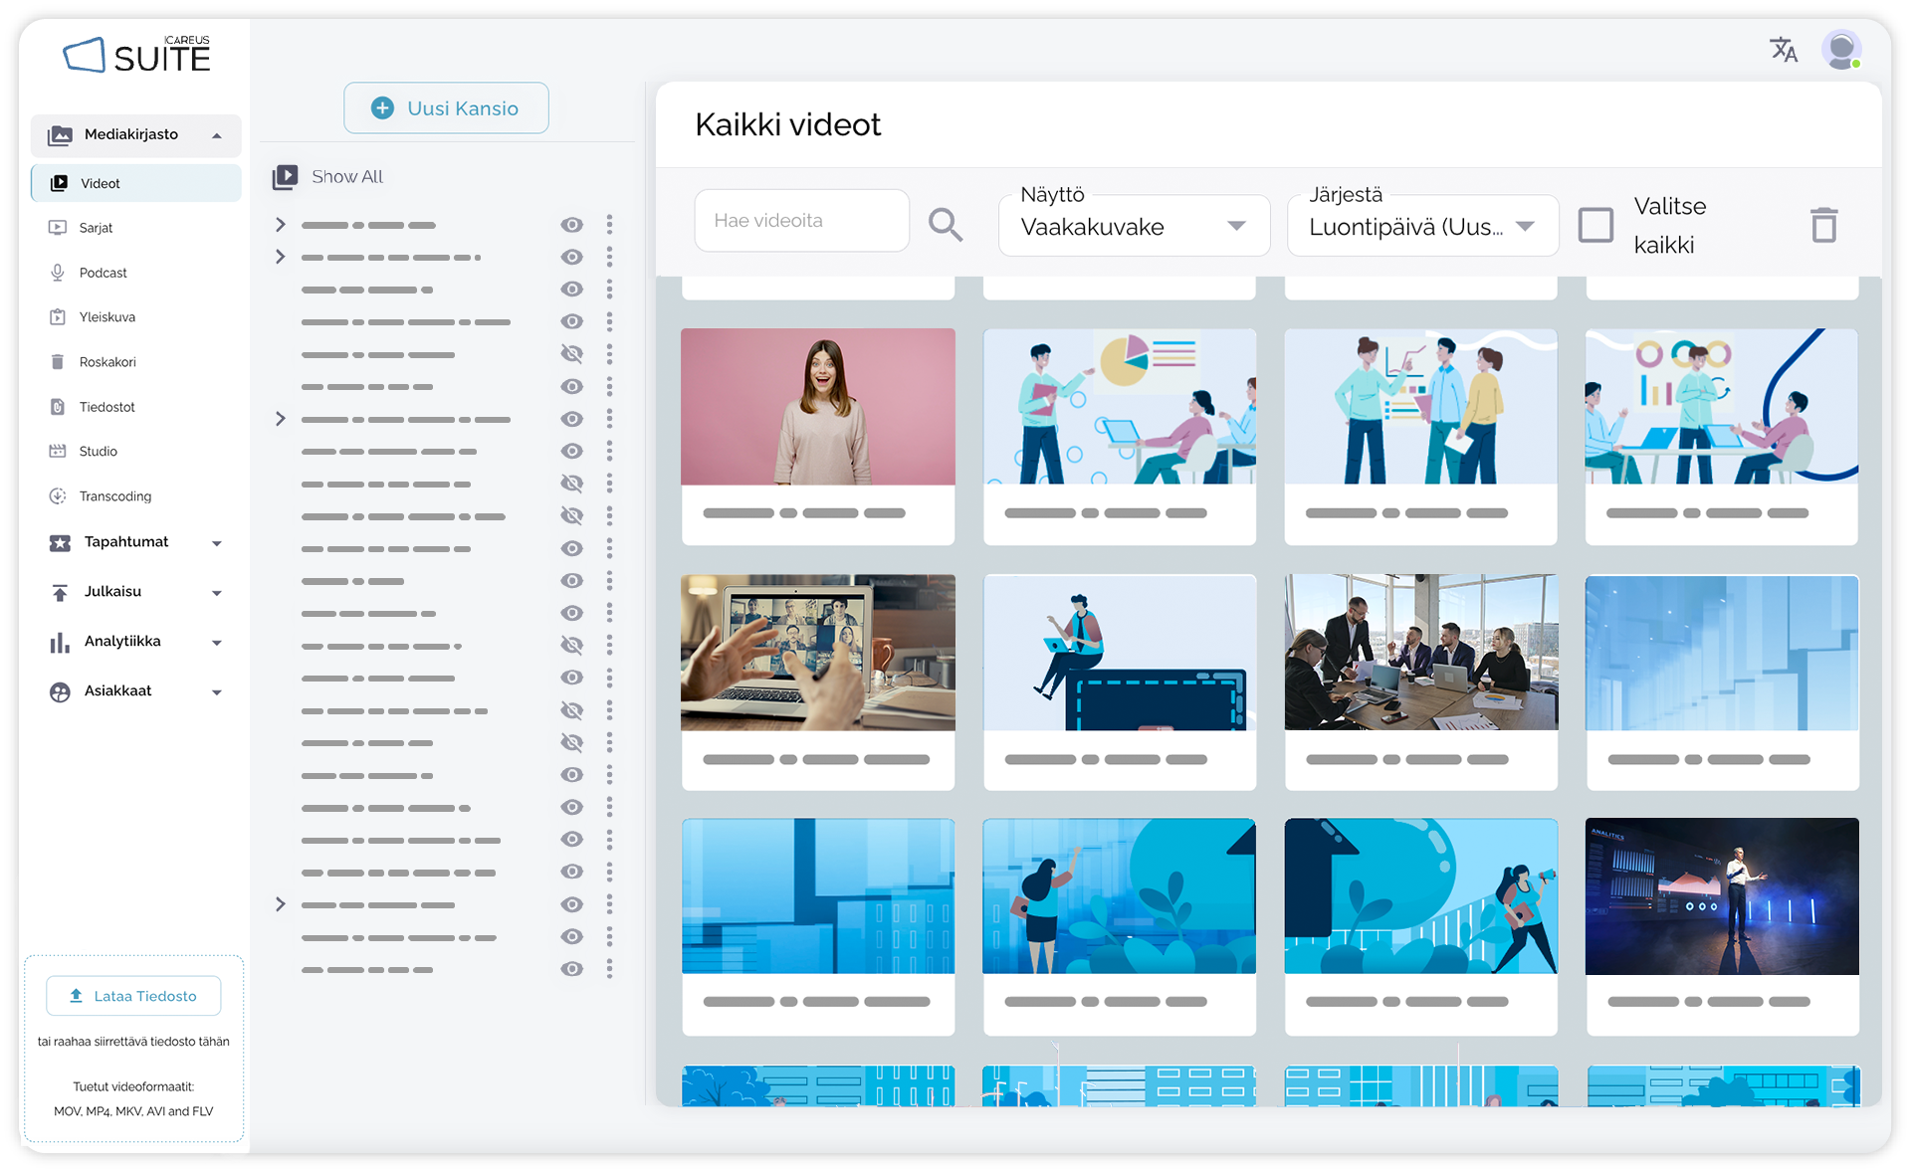Click the trash delete icon in toolbar
This screenshot has height=1173, width=1911.
tap(1823, 225)
